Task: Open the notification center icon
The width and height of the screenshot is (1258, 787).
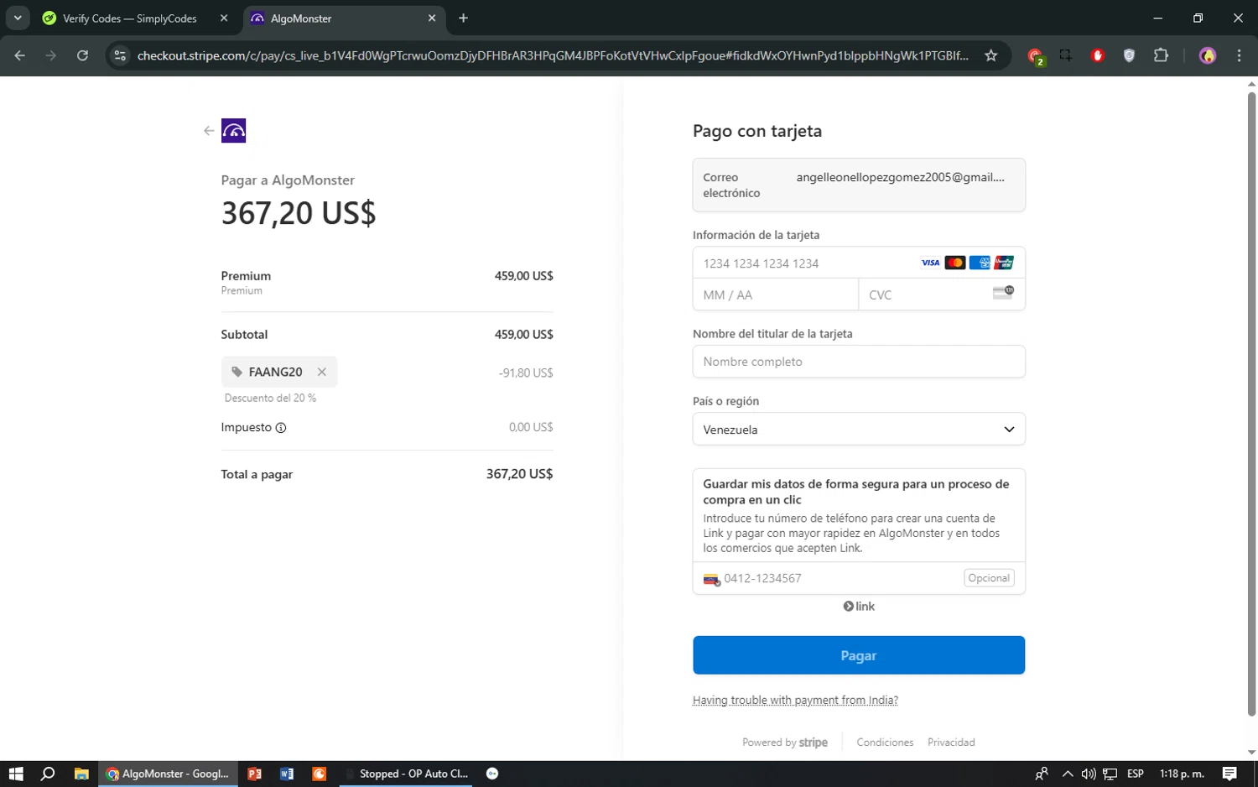Action: (x=1229, y=774)
